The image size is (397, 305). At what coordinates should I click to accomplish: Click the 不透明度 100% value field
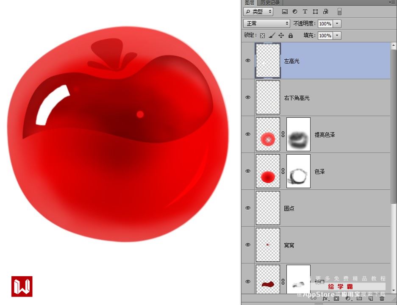pyautogui.click(x=325, y=24)
